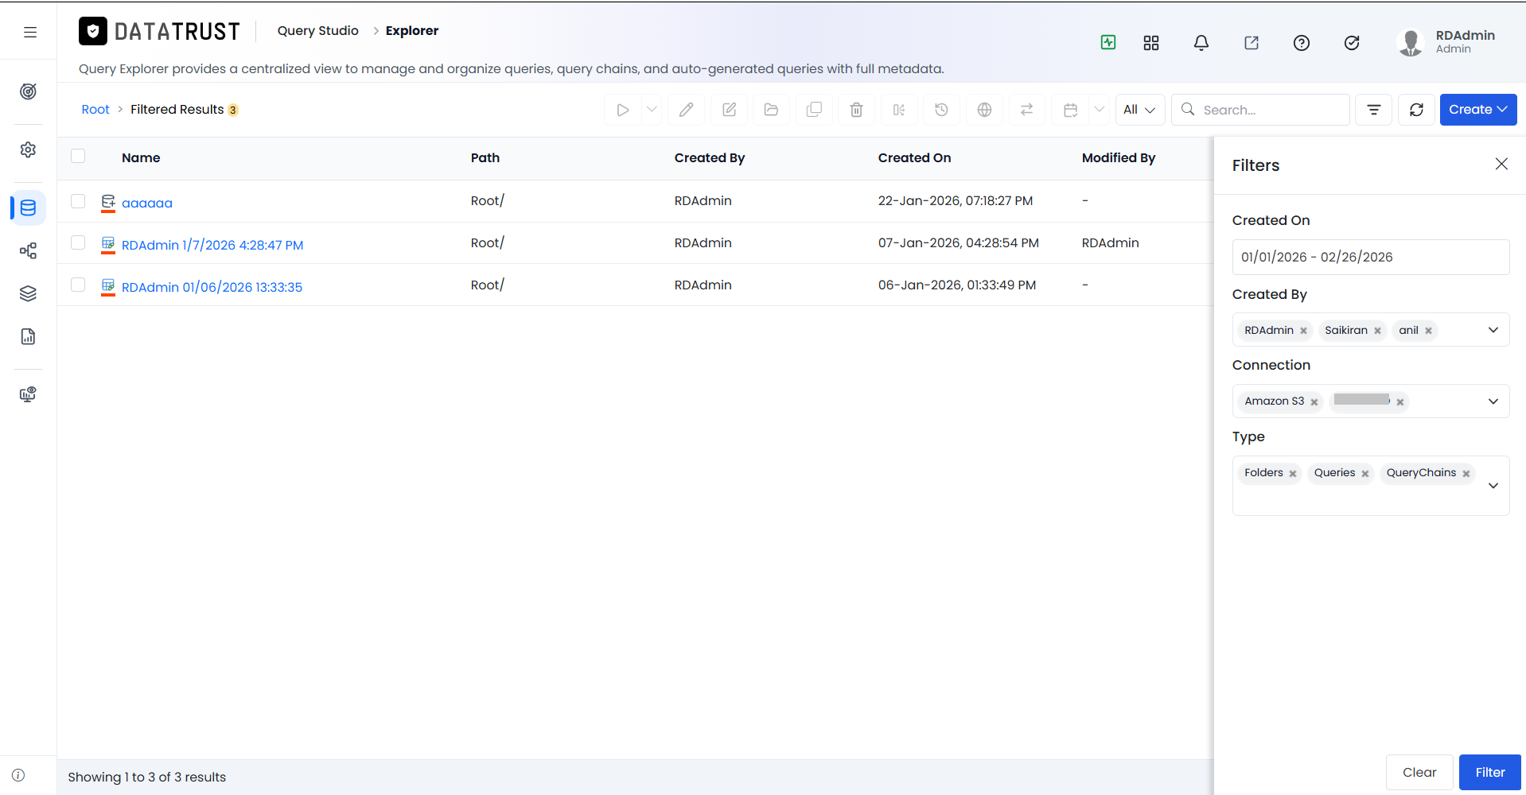1526x795 pixels.
Task: Expand the Type dropdown chevron
Action: pyautogui.click(x=1493, y=486)
